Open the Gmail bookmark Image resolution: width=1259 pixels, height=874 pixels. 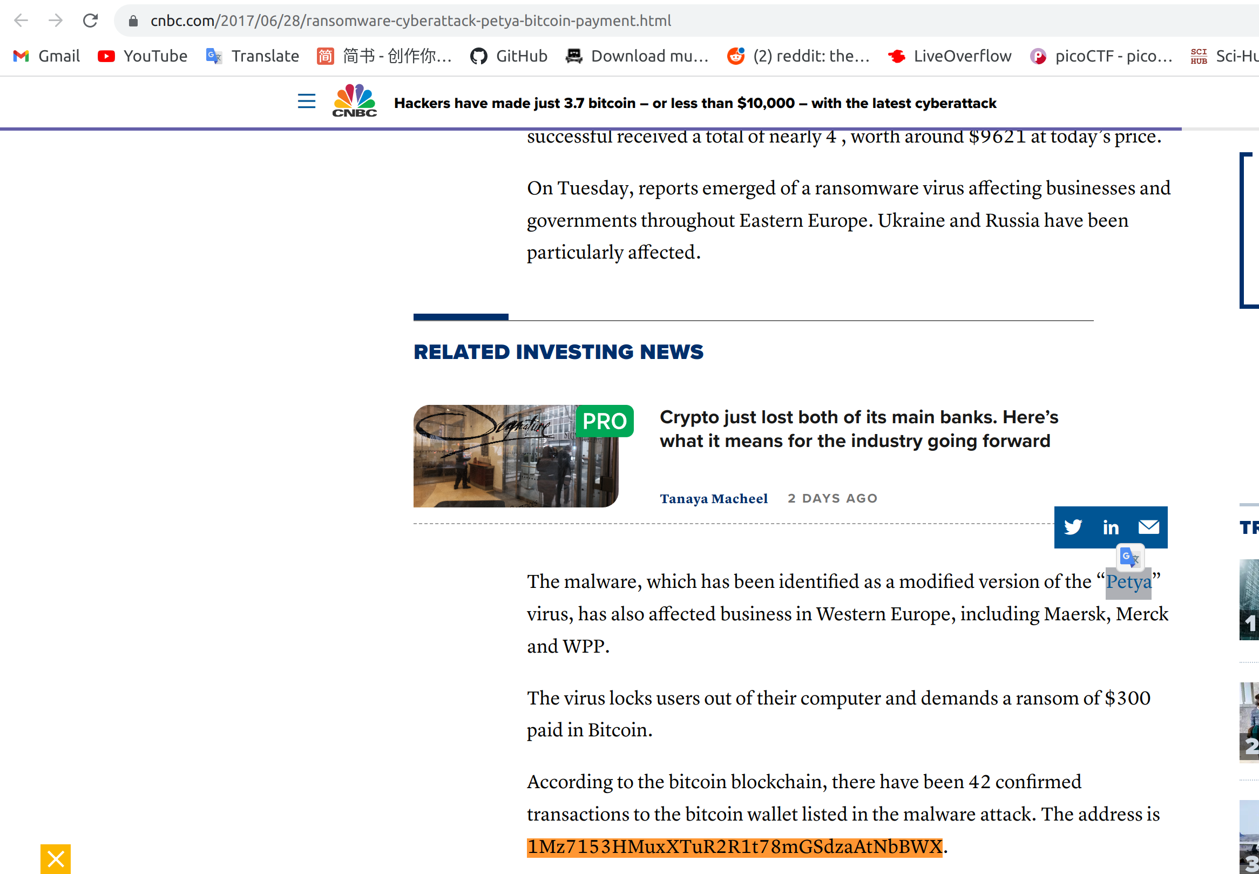pyautogui.click(x=46, y=56)
